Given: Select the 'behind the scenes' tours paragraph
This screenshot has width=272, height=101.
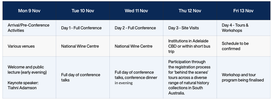Looking at the screenshot, I should (x=189, y=77).
